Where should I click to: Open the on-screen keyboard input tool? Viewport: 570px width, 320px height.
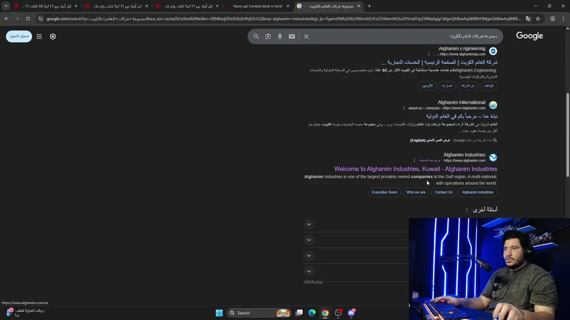(292, 36)
